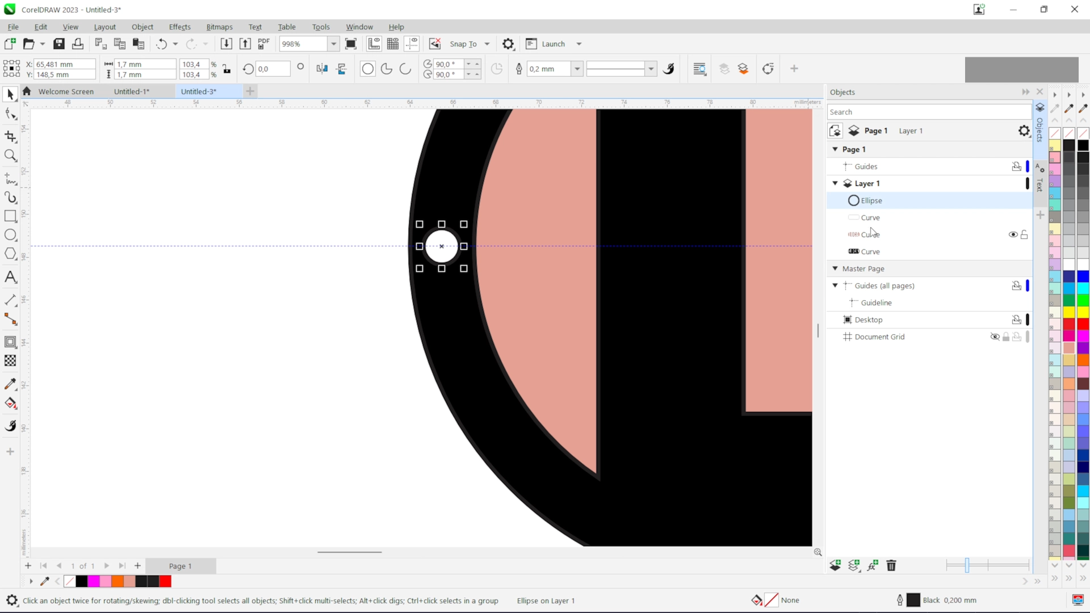Click the Snap To button
Viewport: 1090px width, 613px height.
pos(463,44)
